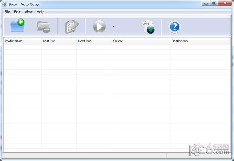Add a new copy profile
234x161 pixels.
coord(17,25)
